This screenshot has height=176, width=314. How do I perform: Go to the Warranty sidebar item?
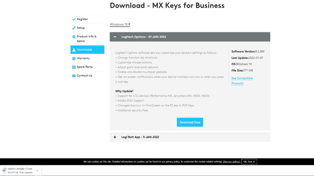(83, 58)
